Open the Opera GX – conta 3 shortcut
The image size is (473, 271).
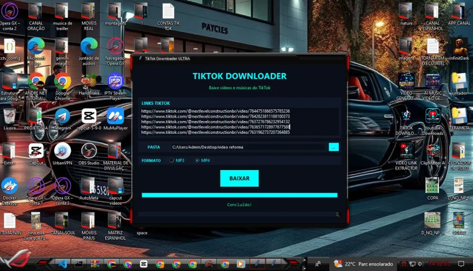(62, 192)
